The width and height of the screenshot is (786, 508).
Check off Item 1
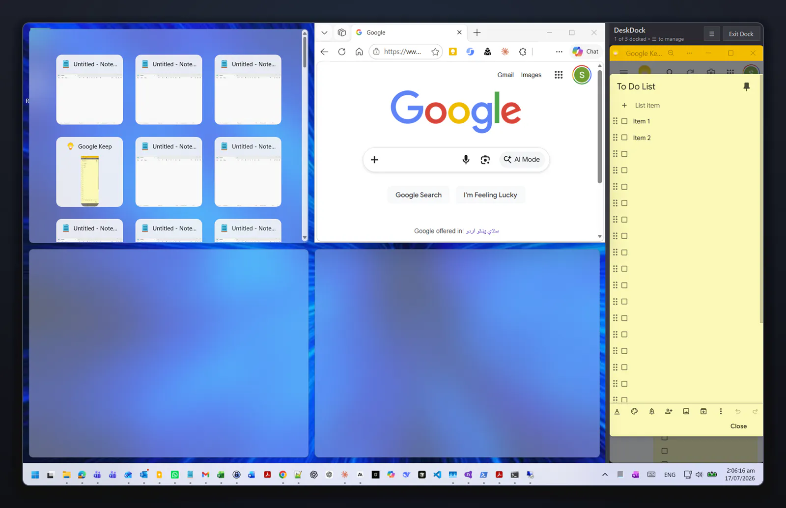coord(624,121)
